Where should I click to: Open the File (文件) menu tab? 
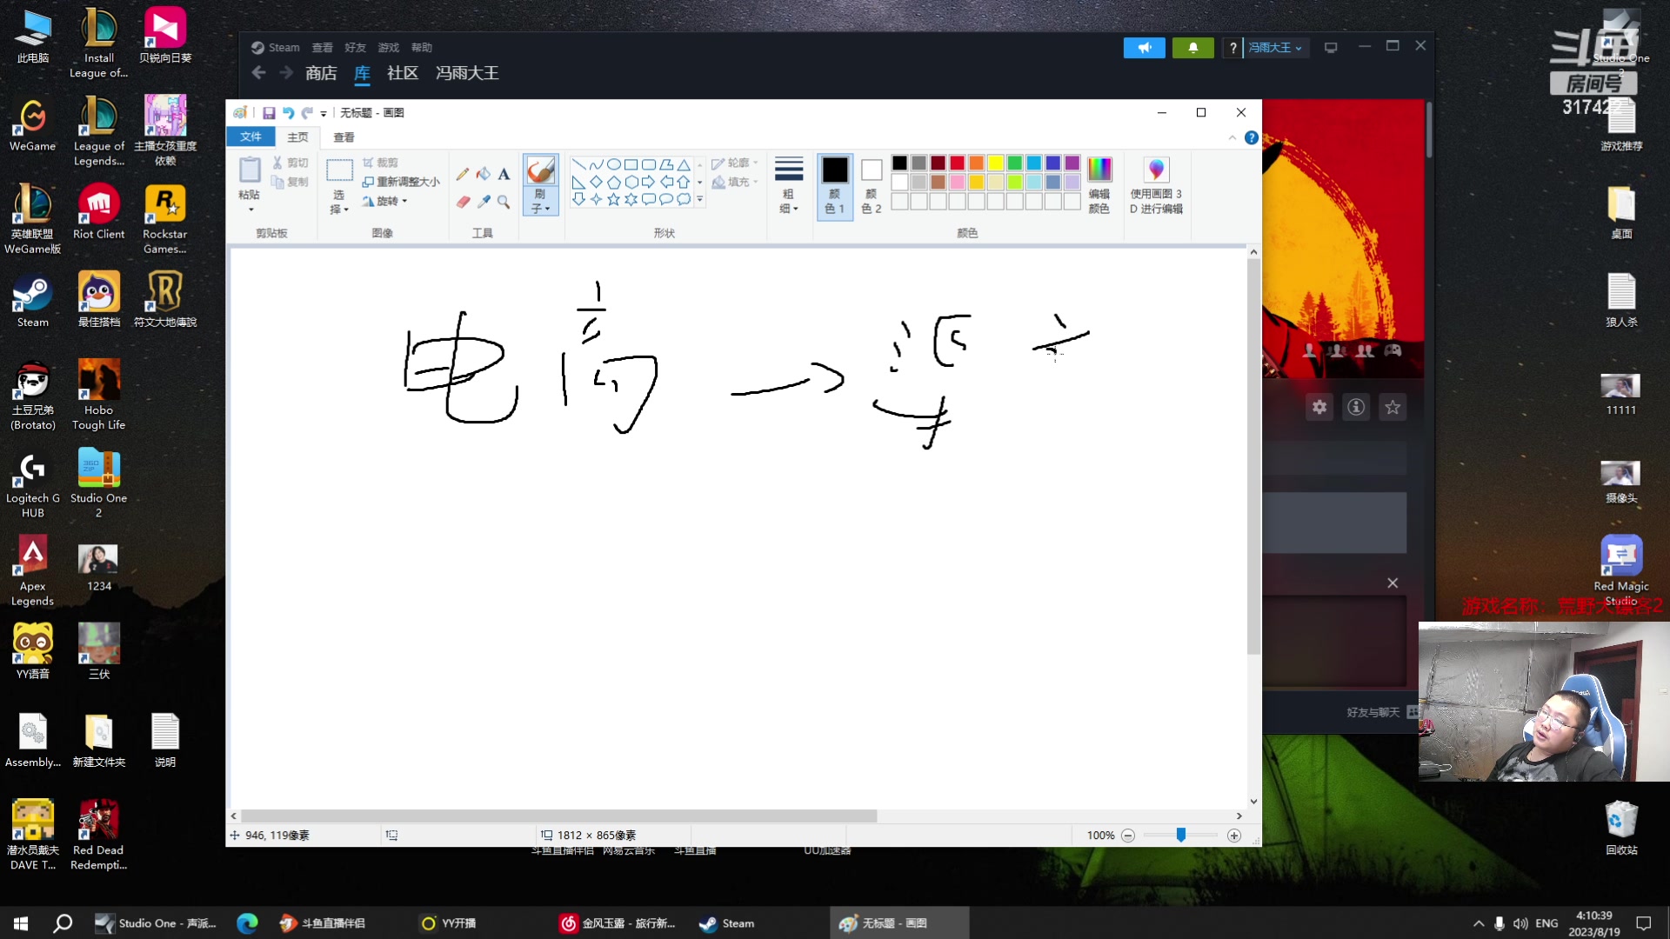(x=250, y=137)
